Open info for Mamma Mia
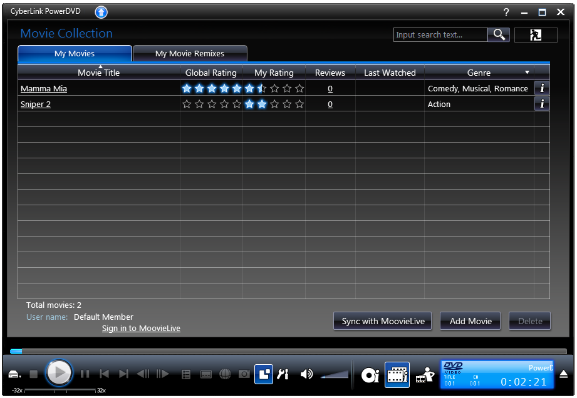This screenshot has width=577, height=398. [x=542, y=88]
